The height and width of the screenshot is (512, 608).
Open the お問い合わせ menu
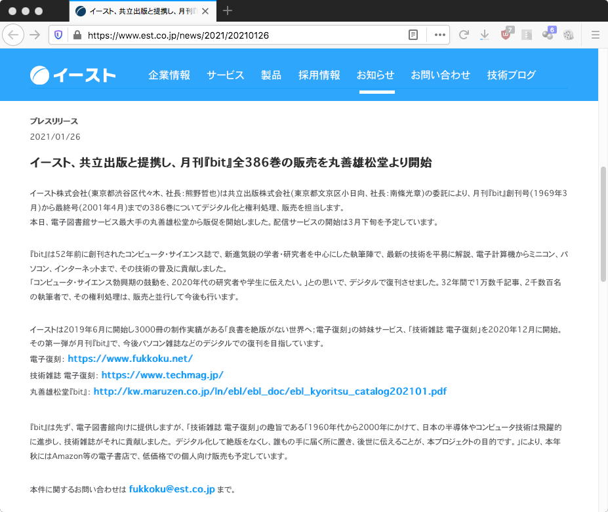click(441, 75)
